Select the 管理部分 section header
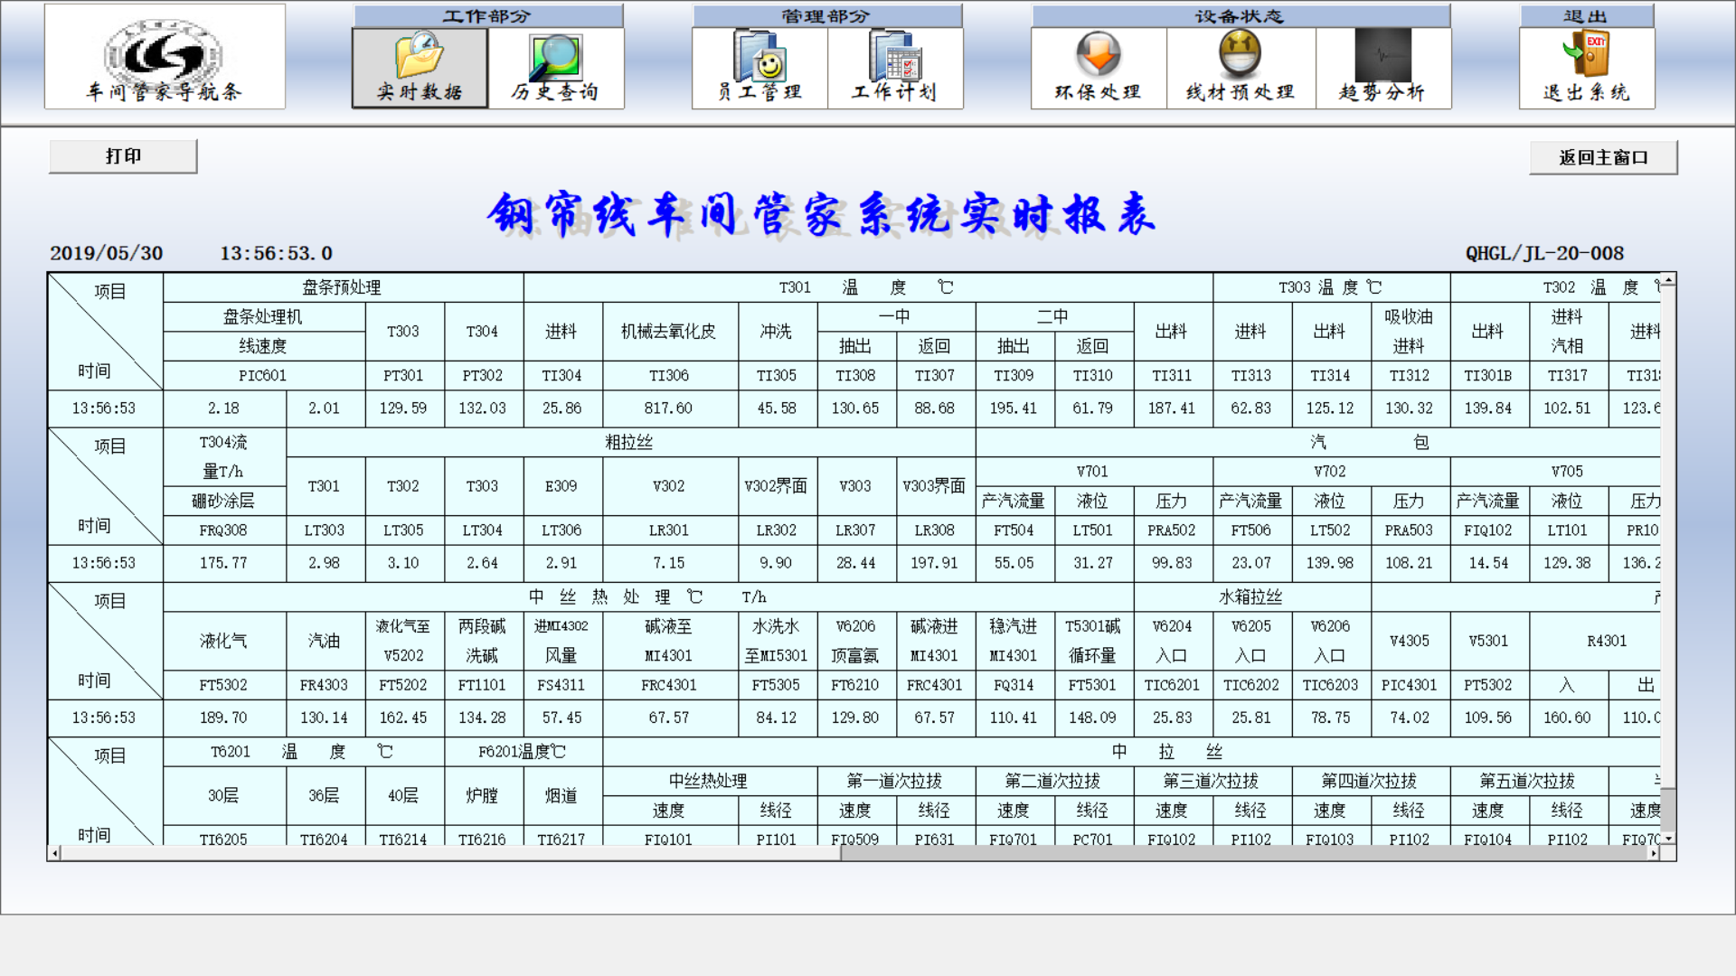 pos(826,16)
